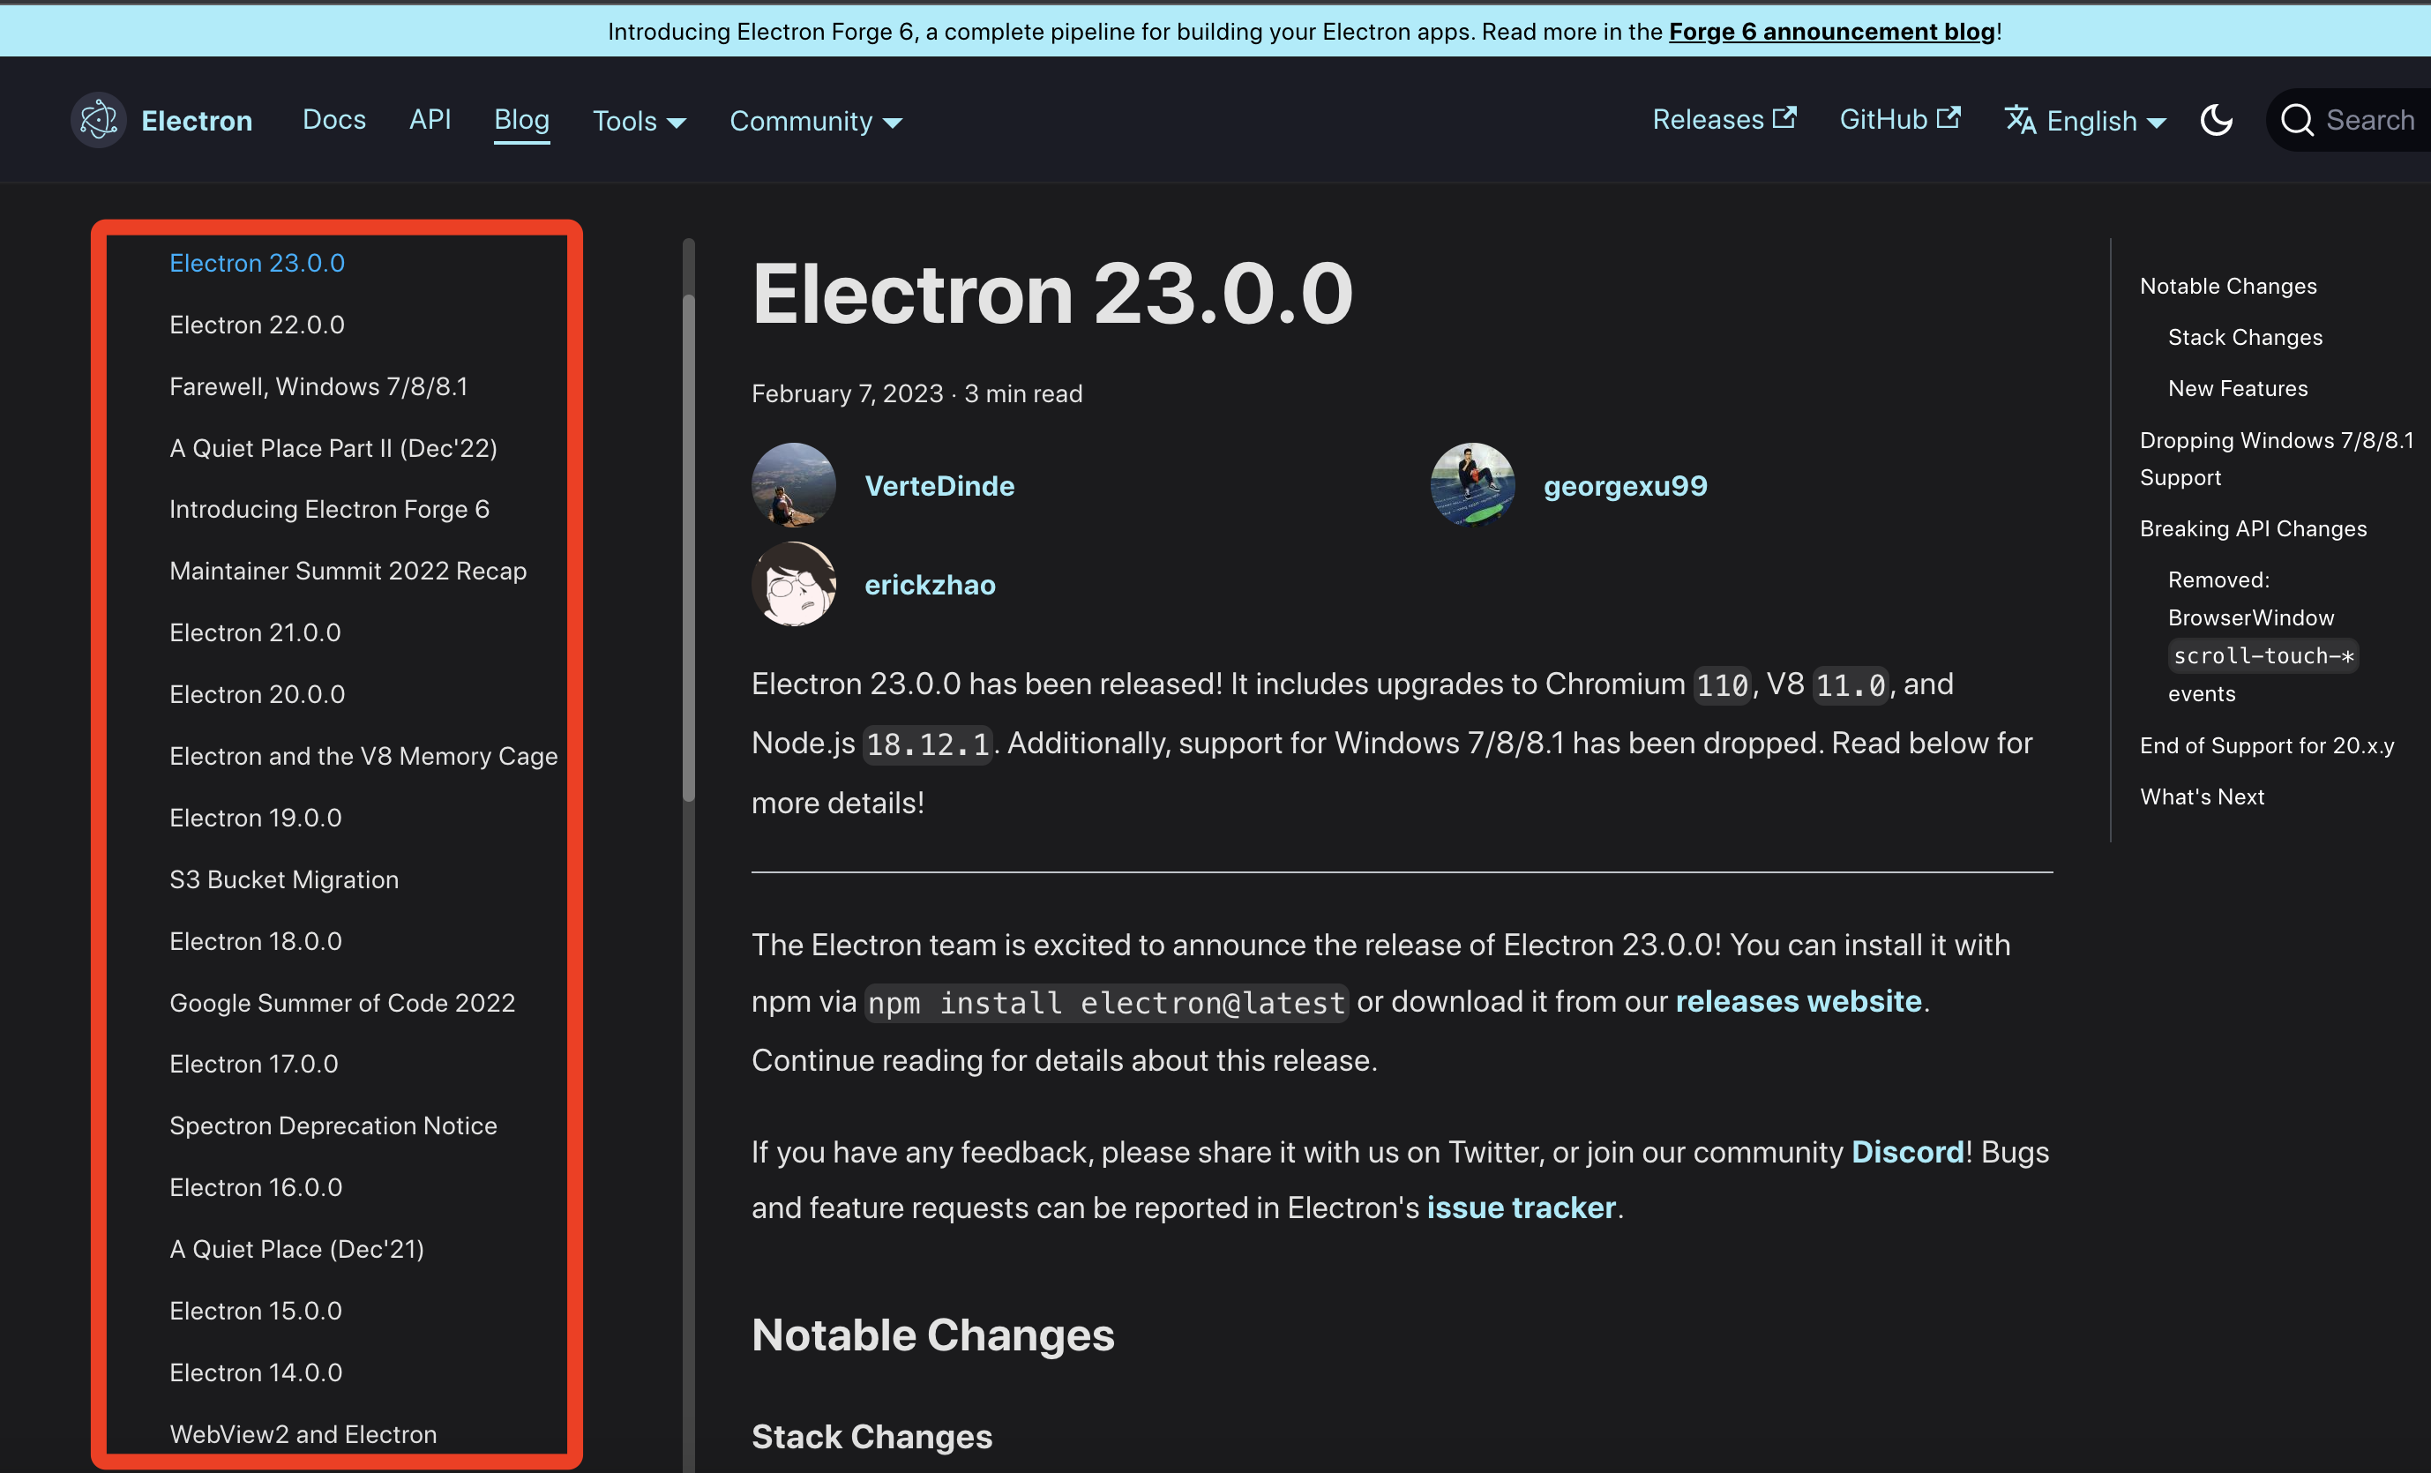Screen dimensions: 2431x1473
Task: Expand the Community dropdown menu
Action: [x=815, y=122]
